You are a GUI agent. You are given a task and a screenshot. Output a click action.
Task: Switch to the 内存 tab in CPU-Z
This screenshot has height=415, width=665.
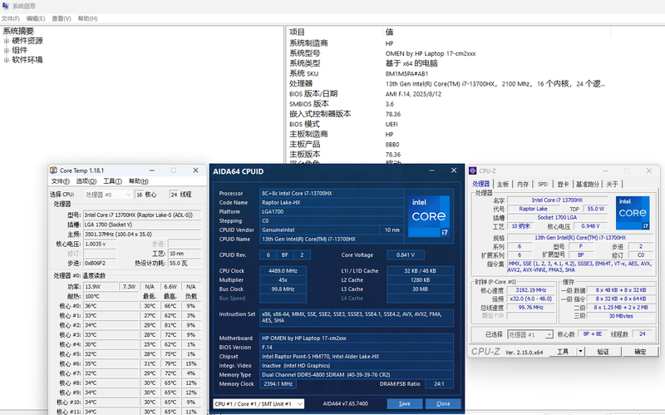pos(522,184)
